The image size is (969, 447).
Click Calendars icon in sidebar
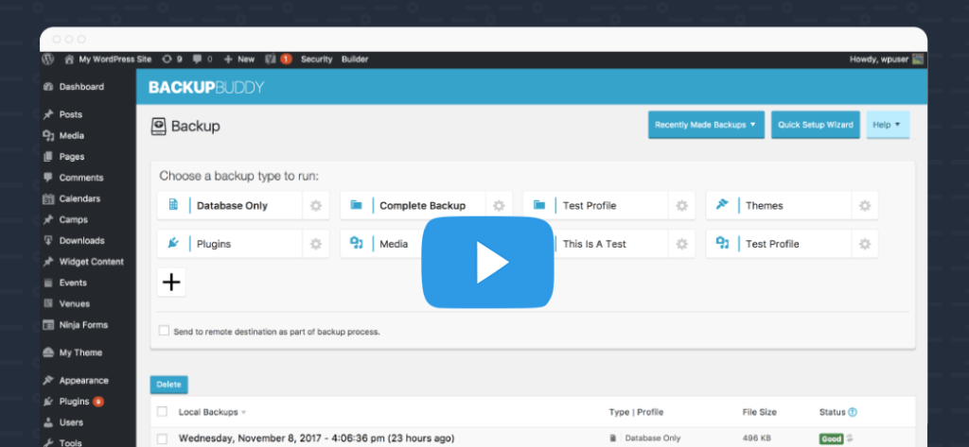pos(48,198)
